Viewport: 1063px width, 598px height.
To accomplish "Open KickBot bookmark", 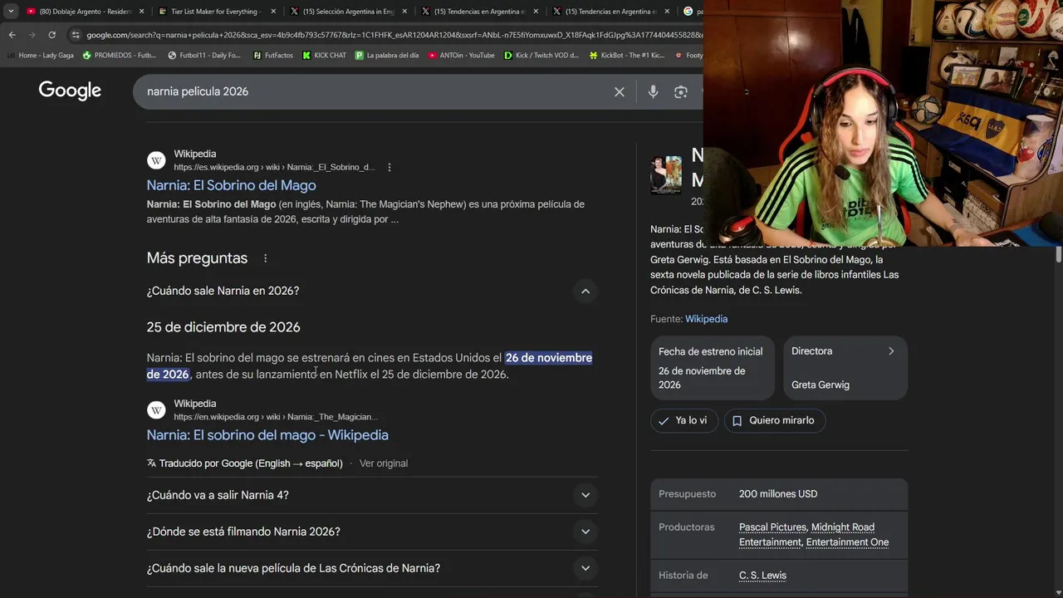I will pos(626,56).
